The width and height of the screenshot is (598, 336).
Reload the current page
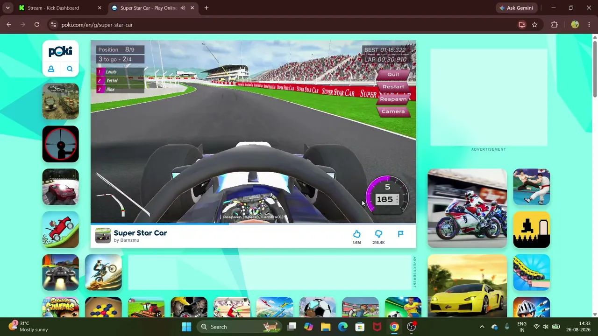click(37, 25)
